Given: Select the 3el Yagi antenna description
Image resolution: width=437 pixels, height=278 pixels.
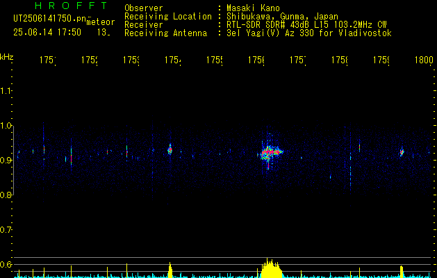Looking at the screenshot, I should coord(309,33).
